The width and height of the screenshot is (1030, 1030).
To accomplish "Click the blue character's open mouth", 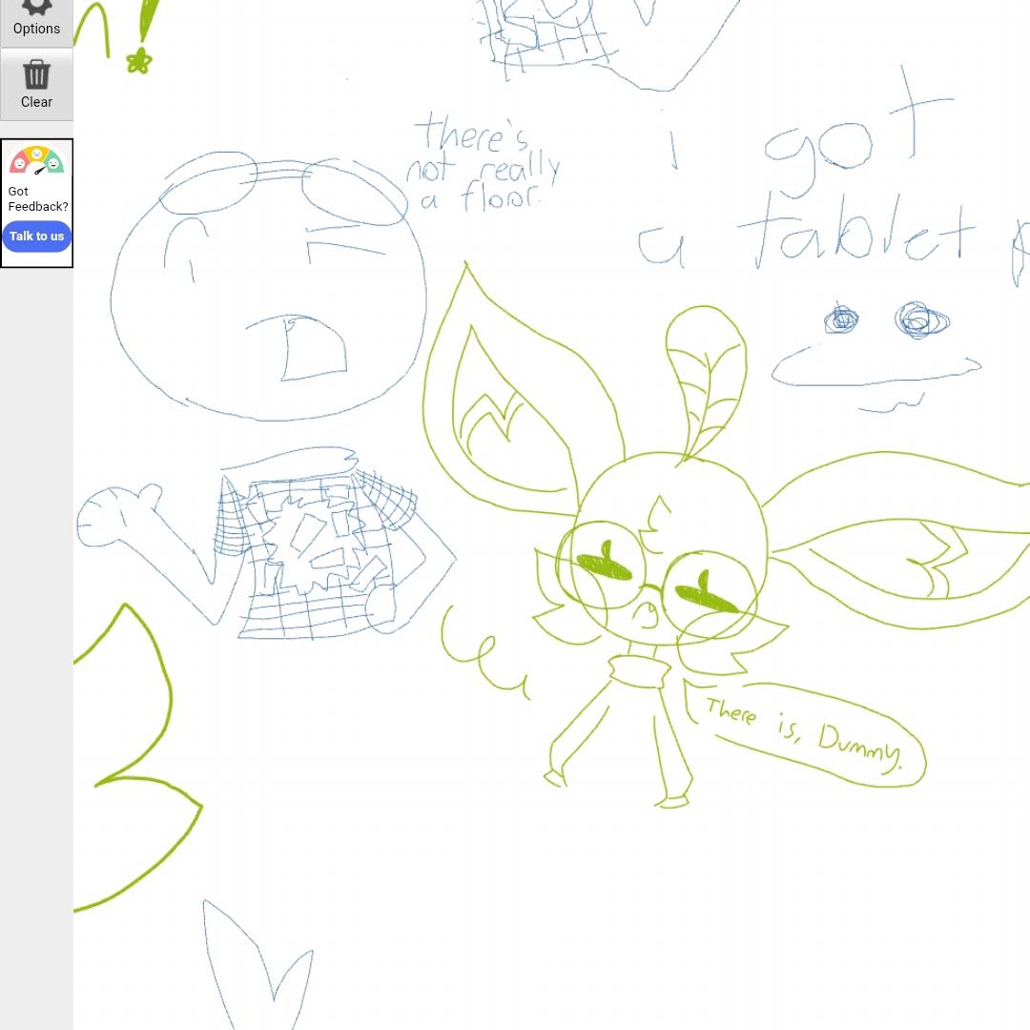I will click(310, 348).
